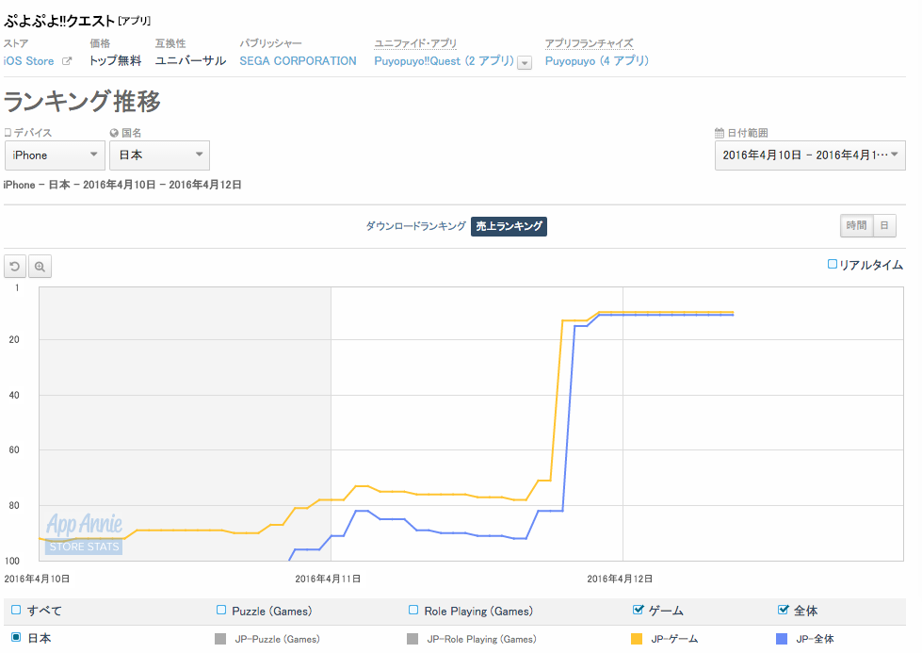Viewport: 922px width, 653px height.
Task: Open the Puyopuyo!!Quest (2 アプリ) link
Action: pyautogui.click(x=444, y=61)
